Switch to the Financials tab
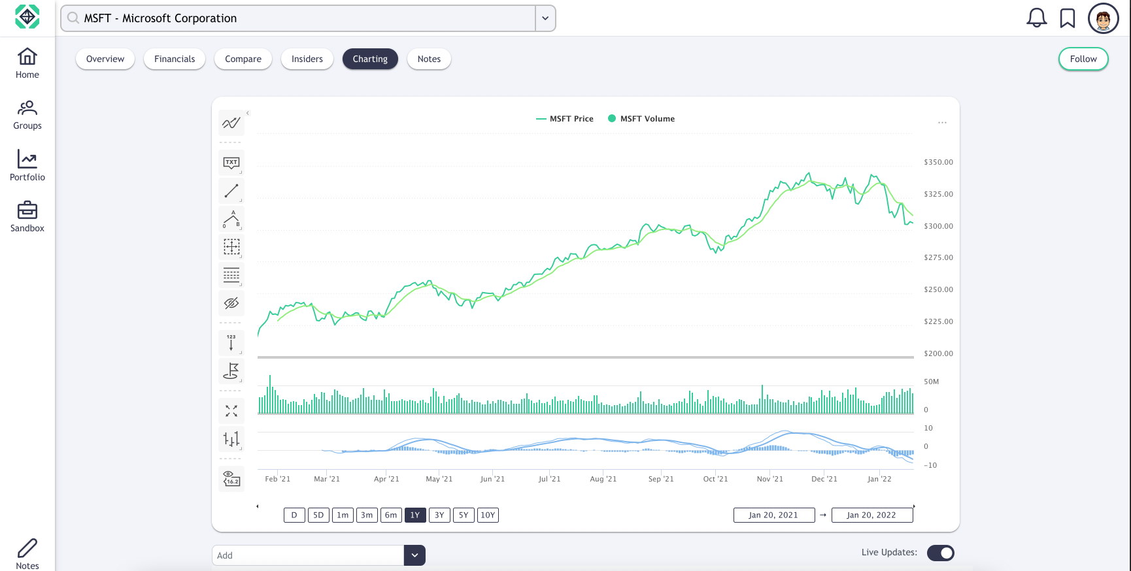The image size is (1131, 571). (174, 59)
